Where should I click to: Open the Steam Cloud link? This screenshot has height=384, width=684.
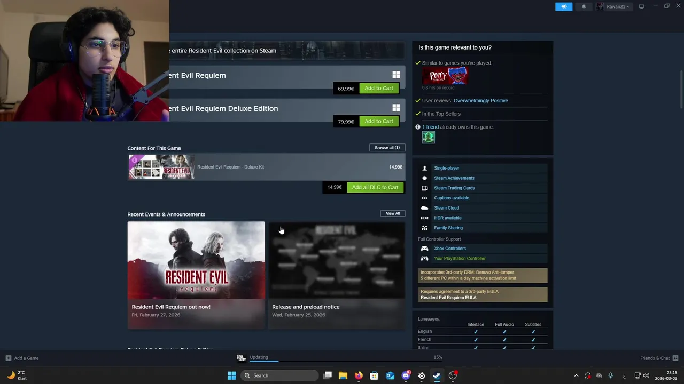pyautogui.click(x=446, y=208)
